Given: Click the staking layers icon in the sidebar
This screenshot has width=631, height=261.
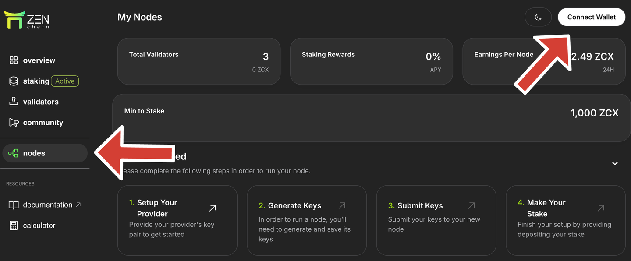Looking at the screenshot, I should coord(13,81).
